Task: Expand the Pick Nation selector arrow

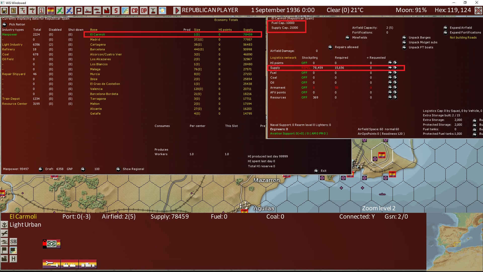Action: tap(5, 24)
